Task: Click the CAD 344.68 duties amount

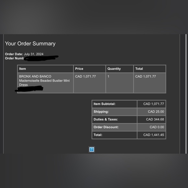Action: click(155, 119)
